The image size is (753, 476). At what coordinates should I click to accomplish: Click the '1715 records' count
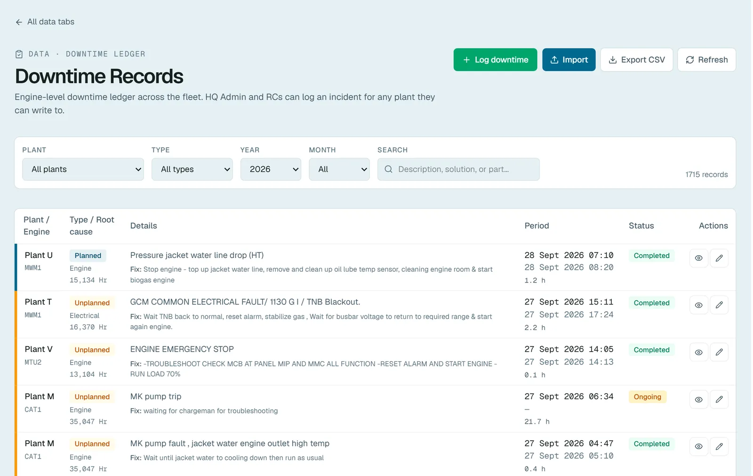pos(706,175)
